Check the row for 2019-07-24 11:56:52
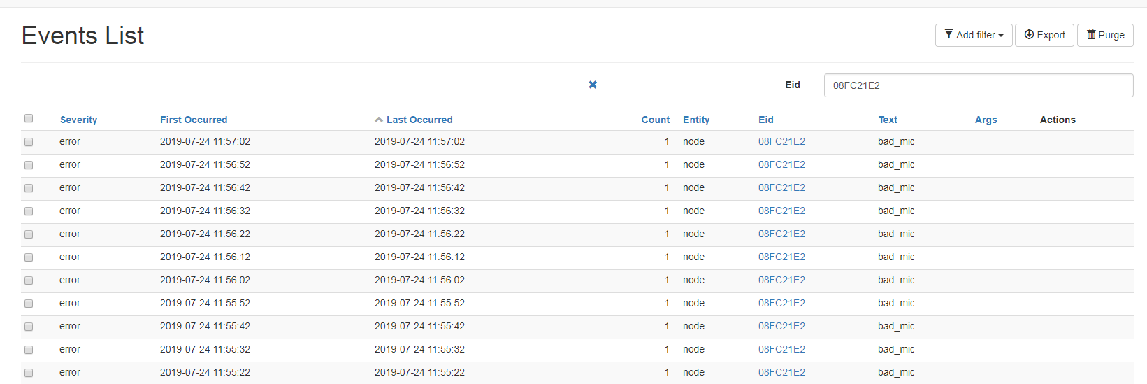The image size is (1147, 384). point(29,165)
